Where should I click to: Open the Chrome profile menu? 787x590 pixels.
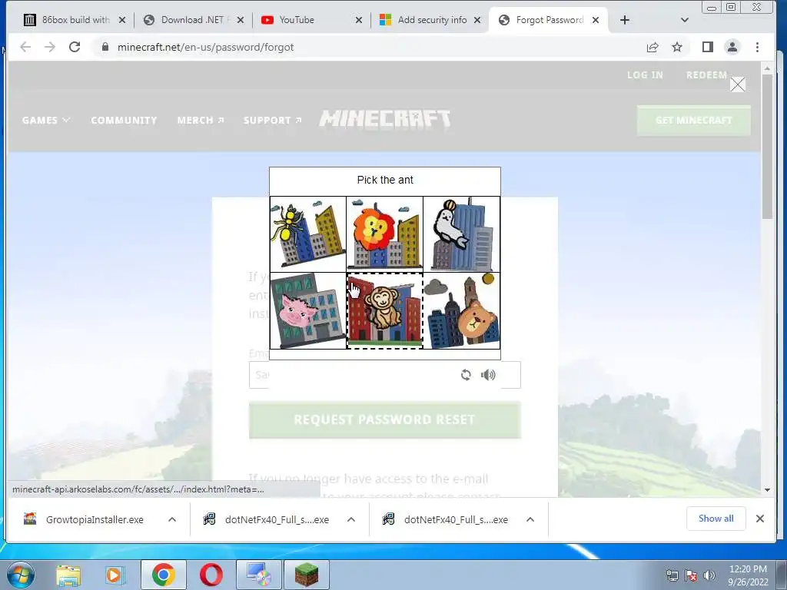click(732, 47)
